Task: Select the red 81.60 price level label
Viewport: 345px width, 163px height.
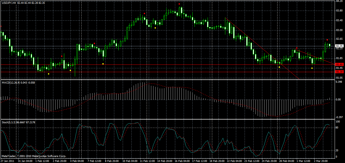Action: [340, 64]
